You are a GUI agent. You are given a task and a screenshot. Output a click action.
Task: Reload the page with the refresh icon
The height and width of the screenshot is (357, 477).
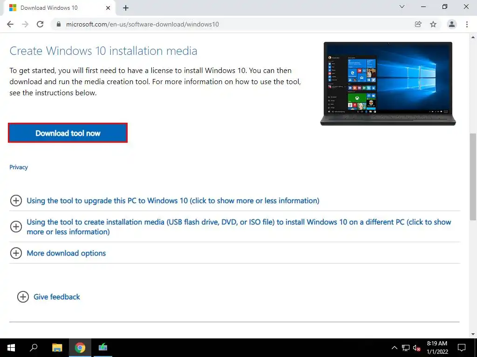coord(40,24)
